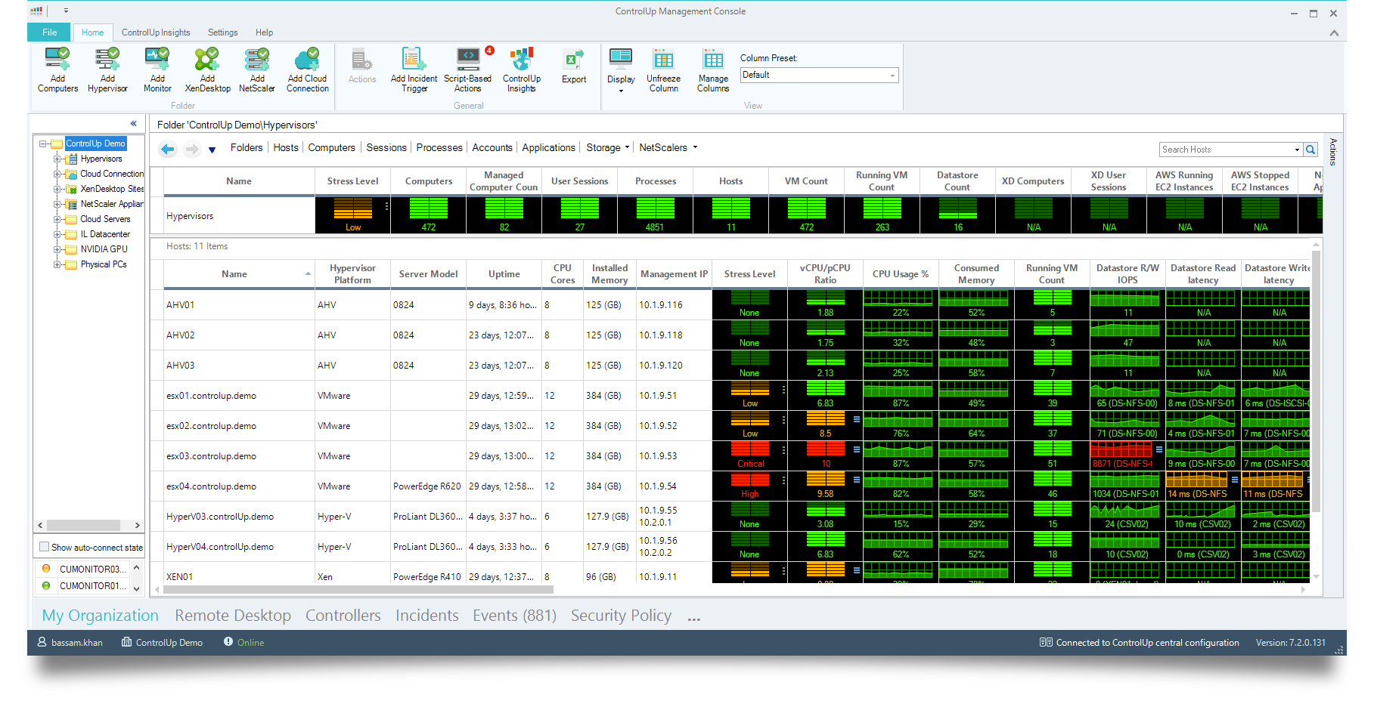Show the Processes view
This screenshot has width=1374, height=710.
439,147
